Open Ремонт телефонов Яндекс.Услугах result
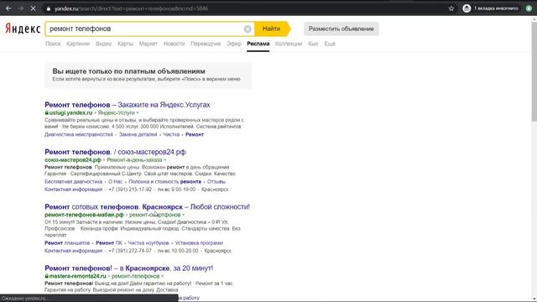537x302 pixels. click(128, 105)
